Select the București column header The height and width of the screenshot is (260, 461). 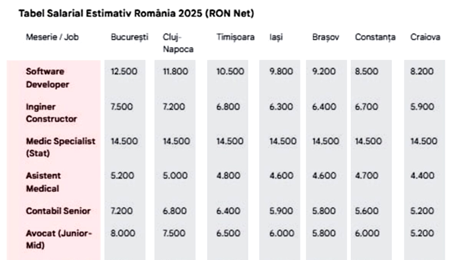click(130, 37)
